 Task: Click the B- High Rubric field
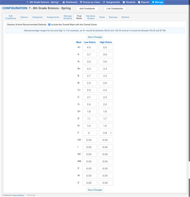pyautogui.click(x=106, y=83)
